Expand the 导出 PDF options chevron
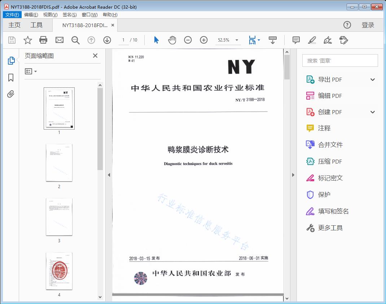 coord(372,79)
